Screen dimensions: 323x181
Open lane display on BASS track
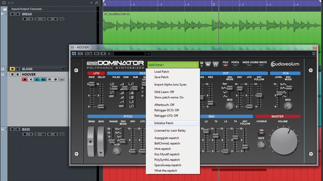click(x=62, y=134)
